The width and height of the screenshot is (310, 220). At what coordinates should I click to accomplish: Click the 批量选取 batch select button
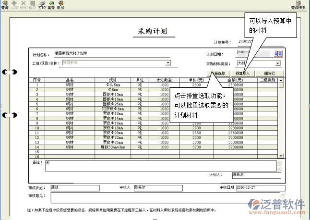point(218,73)
